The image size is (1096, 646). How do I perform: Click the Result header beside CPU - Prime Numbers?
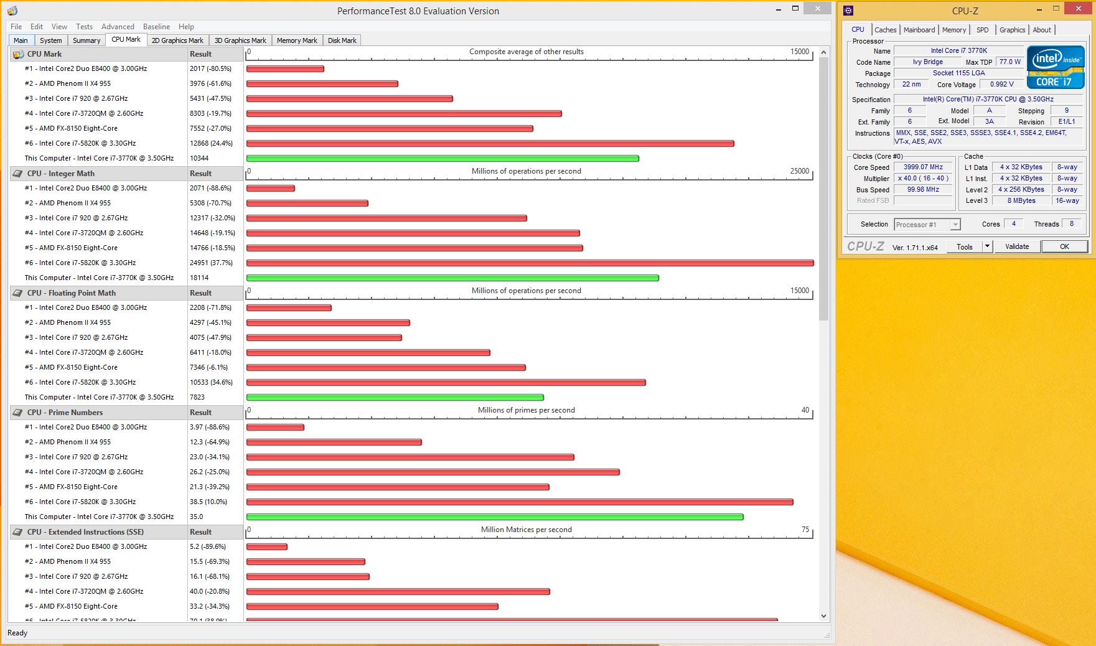[215, 413]
